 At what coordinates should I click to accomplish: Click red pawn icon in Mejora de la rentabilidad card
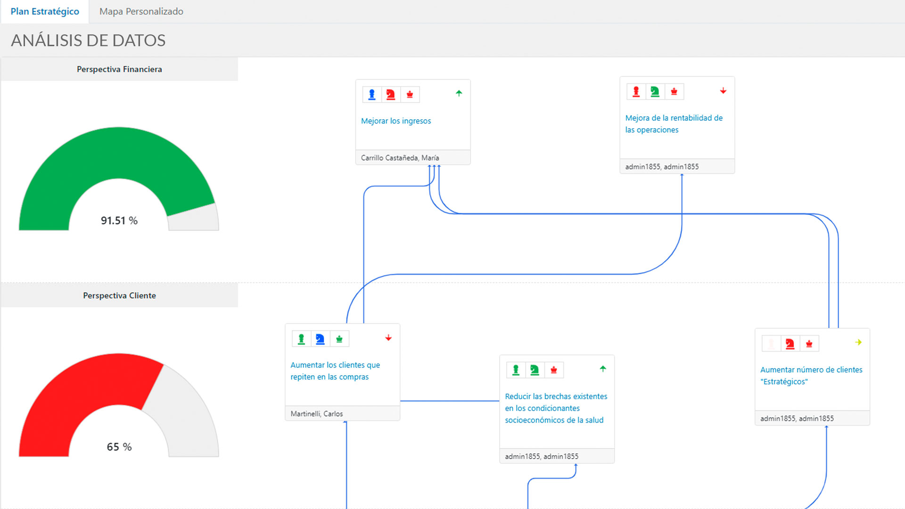636,92
